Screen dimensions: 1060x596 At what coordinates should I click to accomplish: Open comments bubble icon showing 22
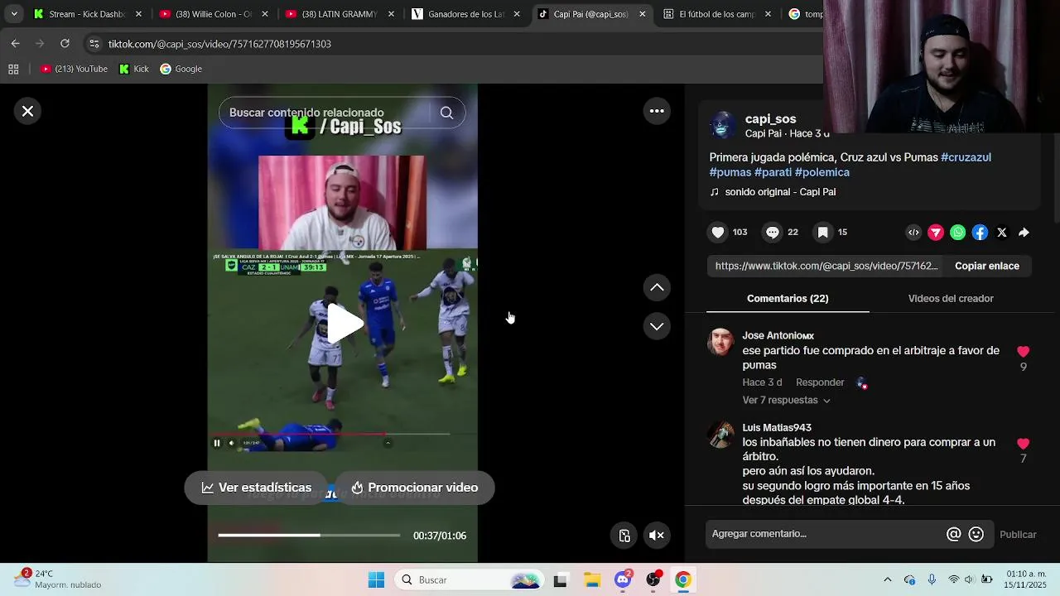(x=773, y=233)
